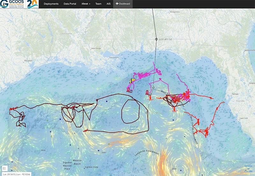Open the AIS navigation link

[x=108, y=4]
